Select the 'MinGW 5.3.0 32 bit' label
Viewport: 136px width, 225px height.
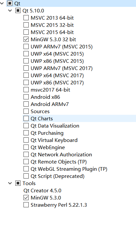(x=53, y=39)
